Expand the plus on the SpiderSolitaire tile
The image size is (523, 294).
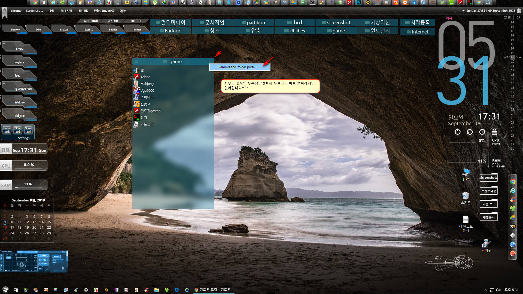4,83
